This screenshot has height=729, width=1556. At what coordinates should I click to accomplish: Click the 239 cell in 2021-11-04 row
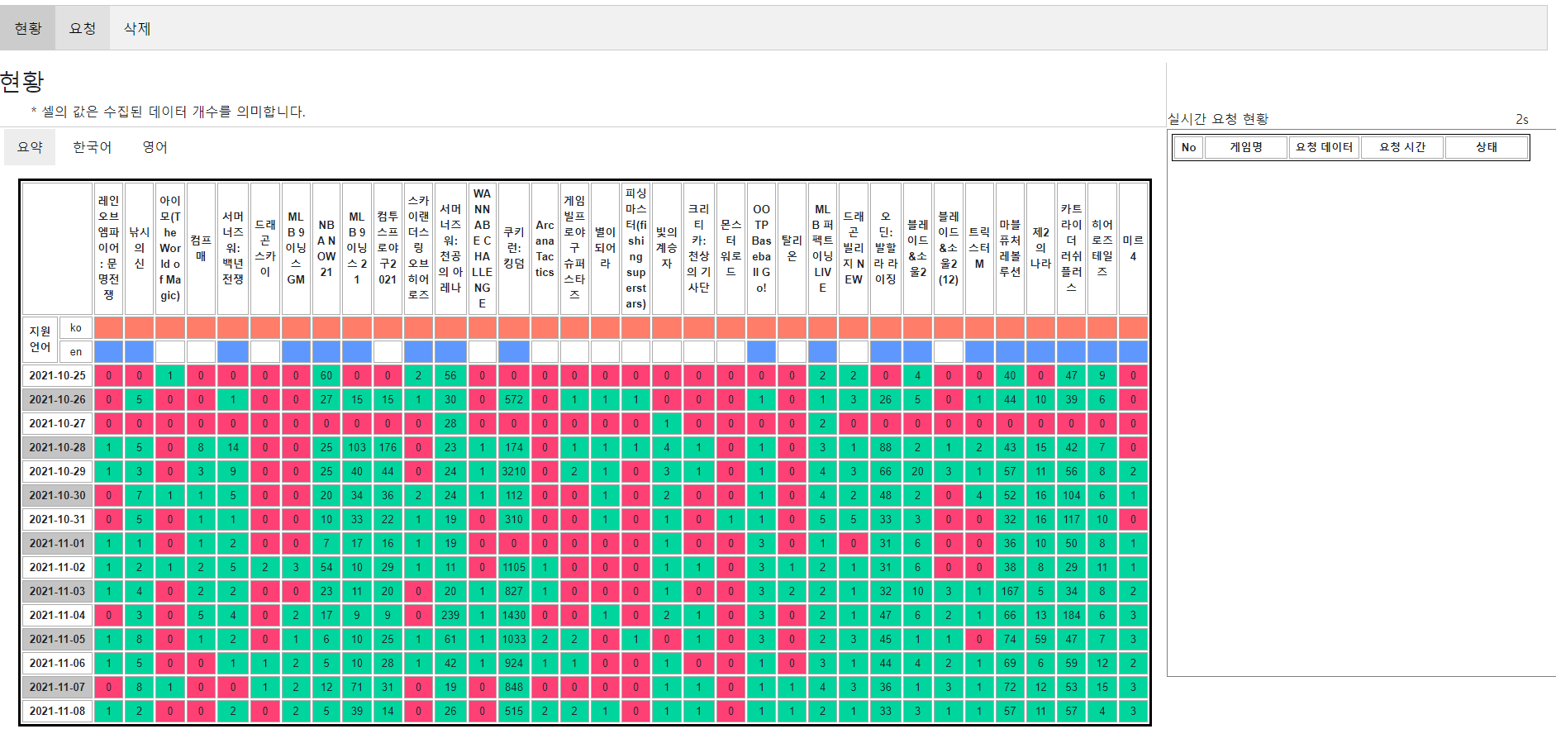point(450,615)
